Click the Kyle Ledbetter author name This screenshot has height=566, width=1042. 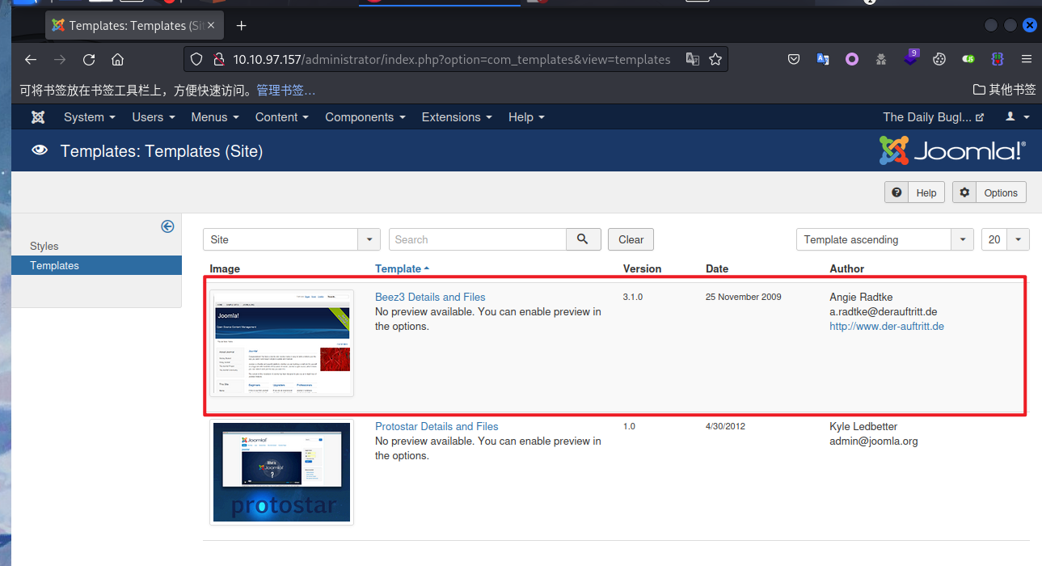[863, 426]
